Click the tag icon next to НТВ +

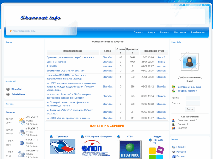119,137
